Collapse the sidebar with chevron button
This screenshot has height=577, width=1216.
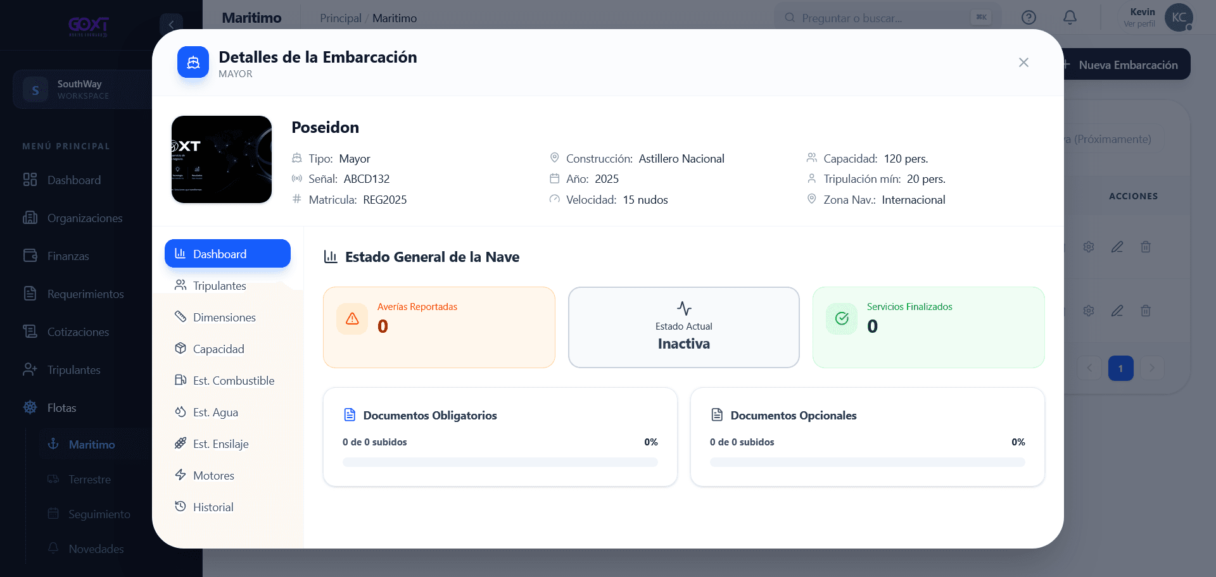(x=171, y=25)
